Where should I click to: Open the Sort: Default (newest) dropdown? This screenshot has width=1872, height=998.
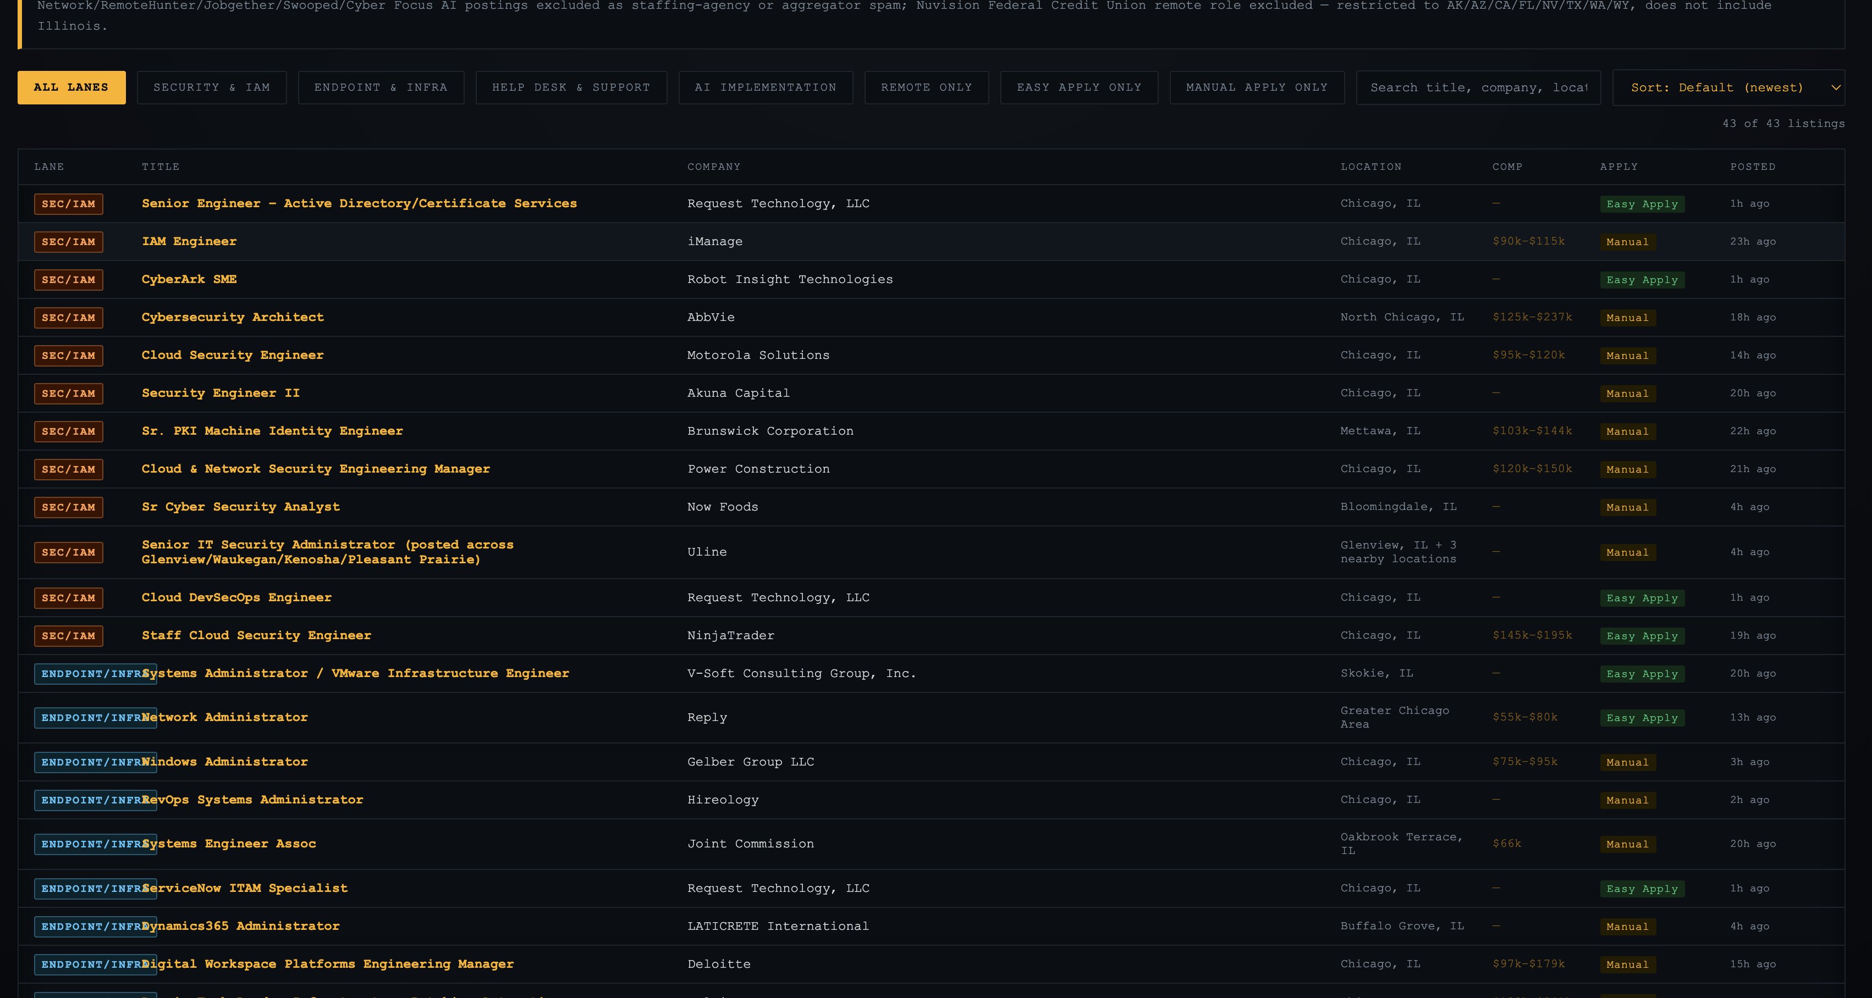pos(1728,87)
